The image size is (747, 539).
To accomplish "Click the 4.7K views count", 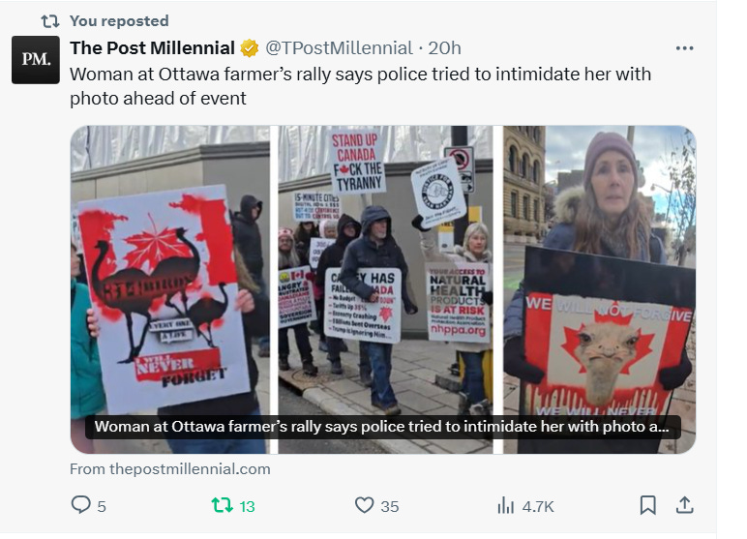I will click(x=538, y=506).
